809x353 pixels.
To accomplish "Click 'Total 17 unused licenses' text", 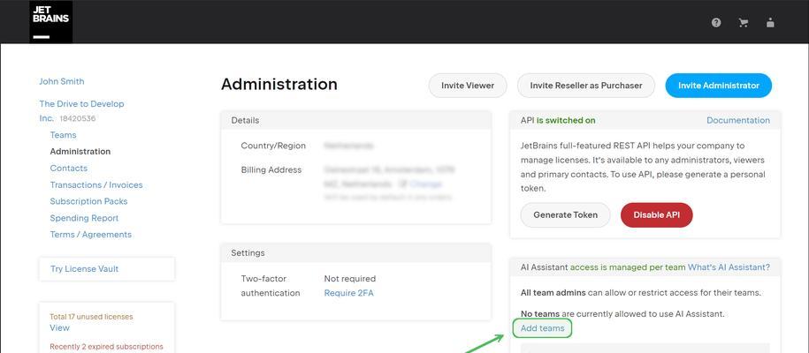I will (91, 317).
